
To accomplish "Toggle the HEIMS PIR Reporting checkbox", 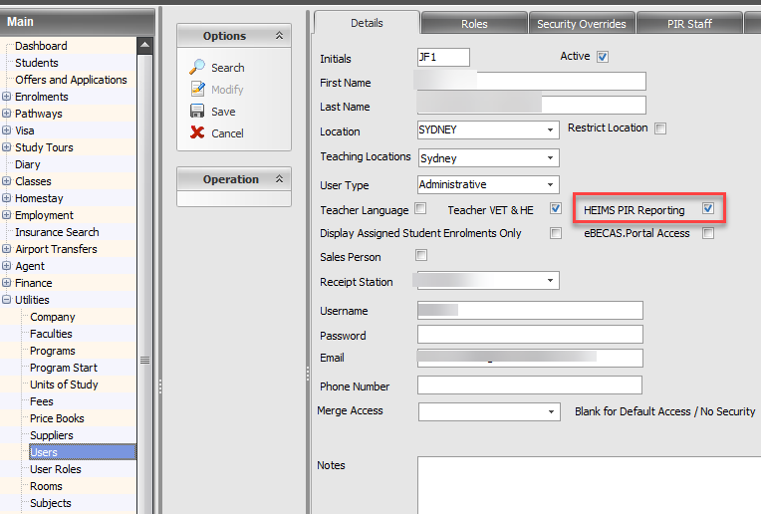I will pos(708,209).
